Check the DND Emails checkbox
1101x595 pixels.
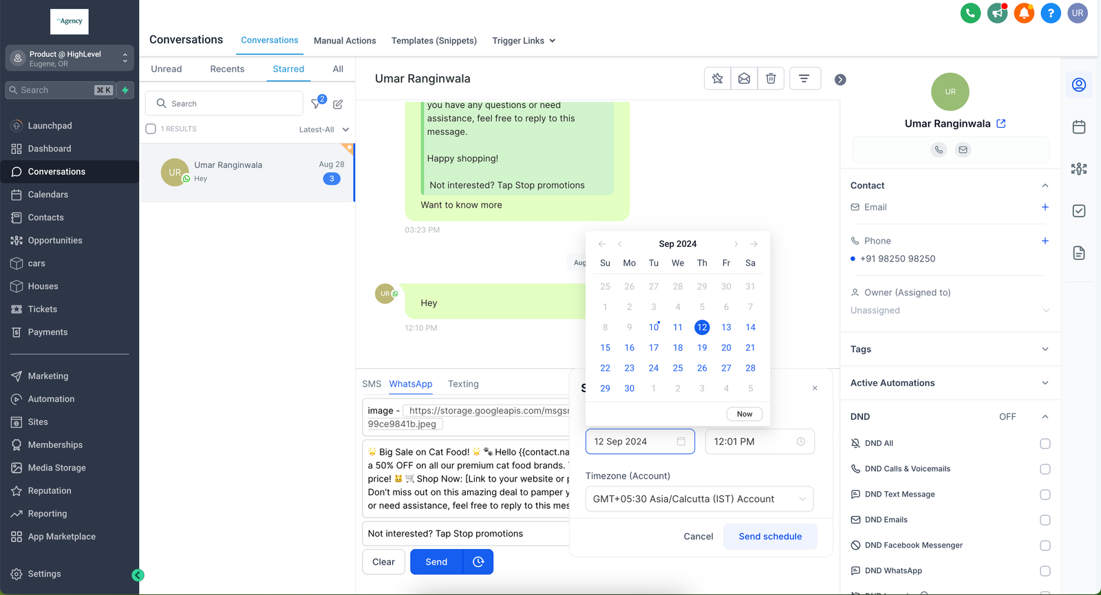(x=1045, y=520)
